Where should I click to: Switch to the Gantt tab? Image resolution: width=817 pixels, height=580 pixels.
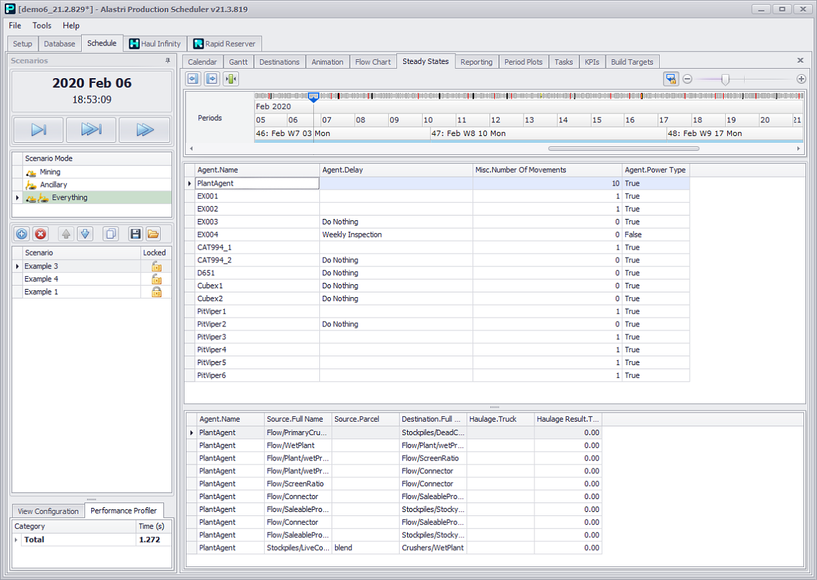[x=238, y=62]
